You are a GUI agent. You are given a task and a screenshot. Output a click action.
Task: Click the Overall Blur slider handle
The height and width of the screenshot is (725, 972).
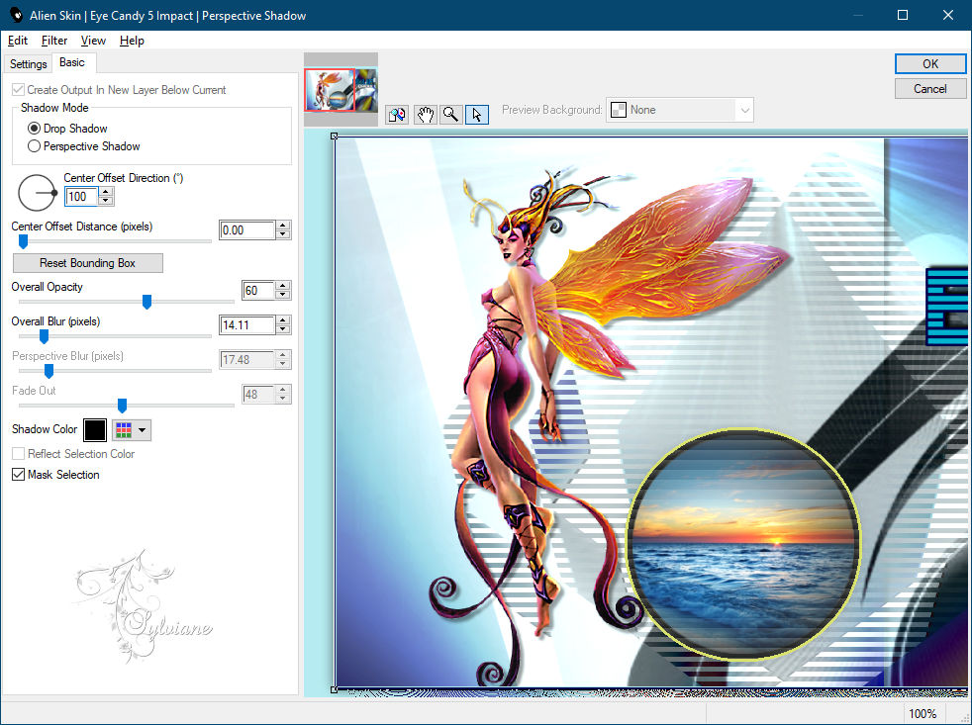(x=44, y=336)
